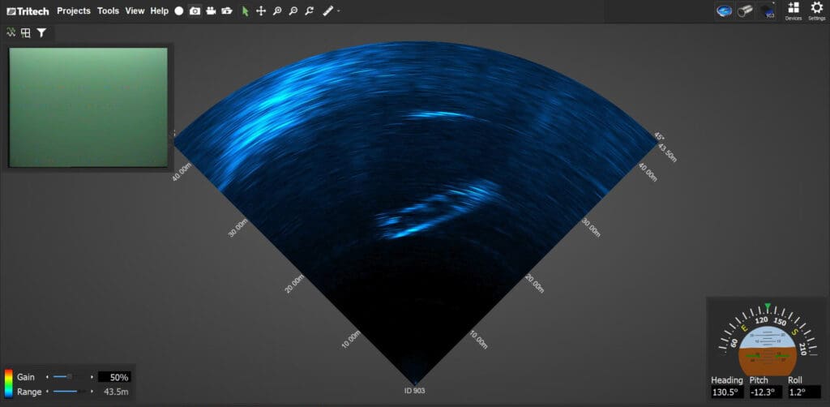Activate the pan/move crosshair tool
830x407 pixels.
261,11
